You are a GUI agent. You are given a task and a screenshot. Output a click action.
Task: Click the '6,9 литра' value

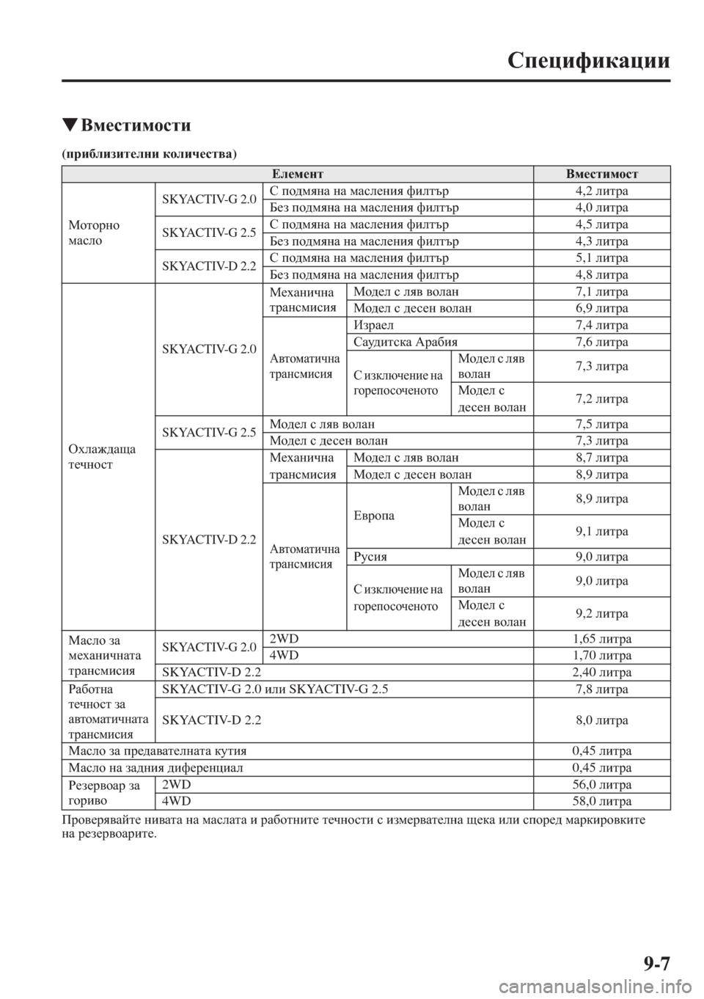pos(601,310)
